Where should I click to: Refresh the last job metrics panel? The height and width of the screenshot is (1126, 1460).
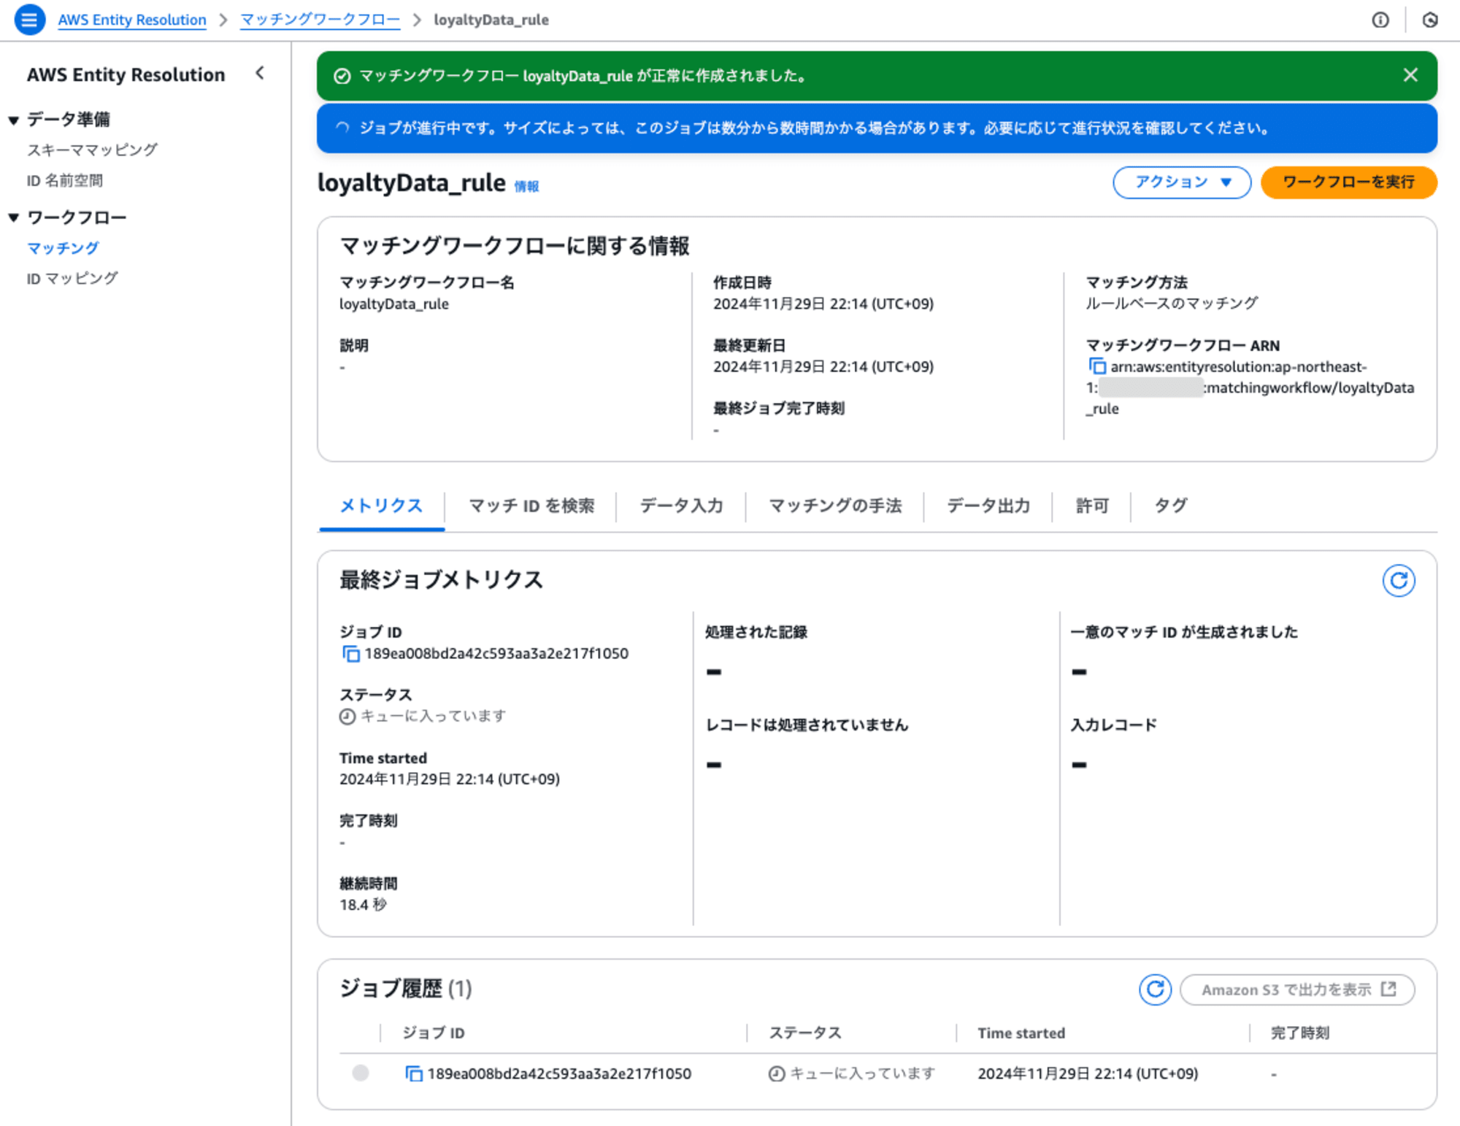1398,581
